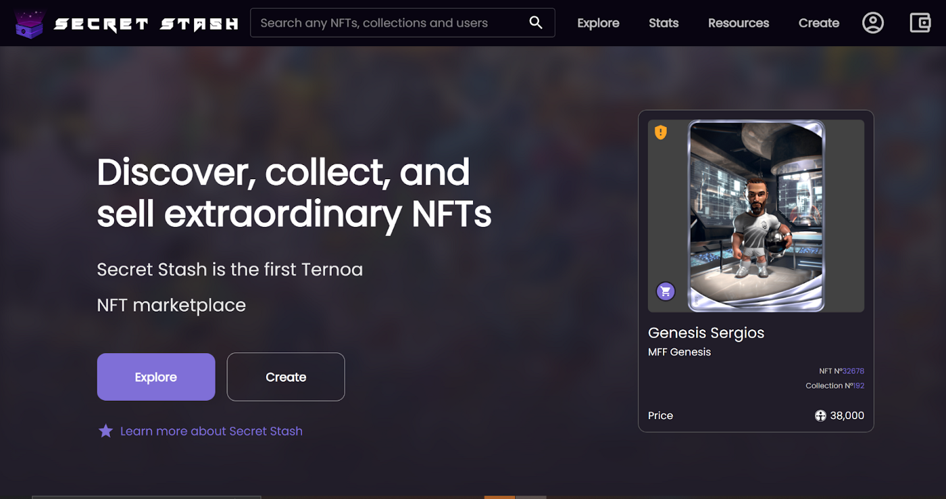Screen dimensions: 946x499
Task: Open the Resources menu item
Action: point(739,23)
